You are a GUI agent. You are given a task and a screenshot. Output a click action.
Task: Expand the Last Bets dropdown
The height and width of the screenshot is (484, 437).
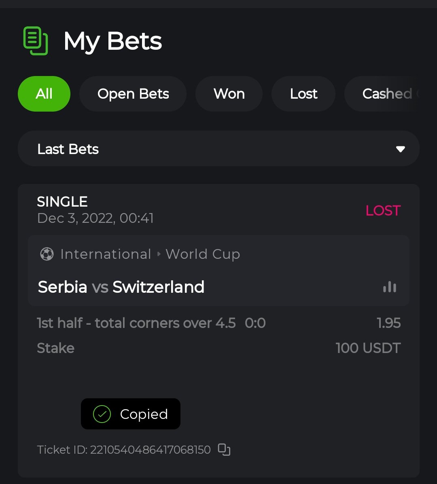coord(218,149)
